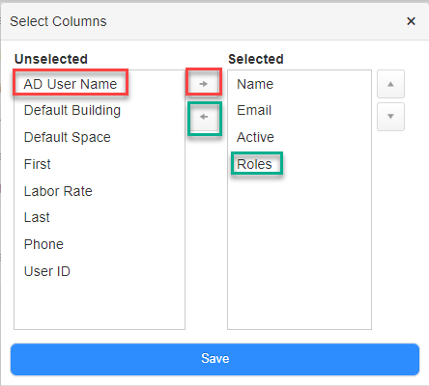Move selected column up with up arrow
The height and width of the screenshot is (386, 429).
point(390,84)
